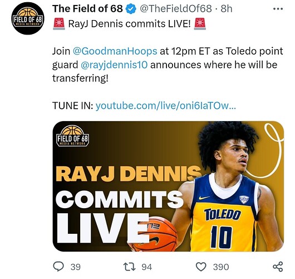Image resolution: width=295 pixels, height=279 pixels.
Task: Click the blue verified badge icon
Action: click(x=131, y=9)
